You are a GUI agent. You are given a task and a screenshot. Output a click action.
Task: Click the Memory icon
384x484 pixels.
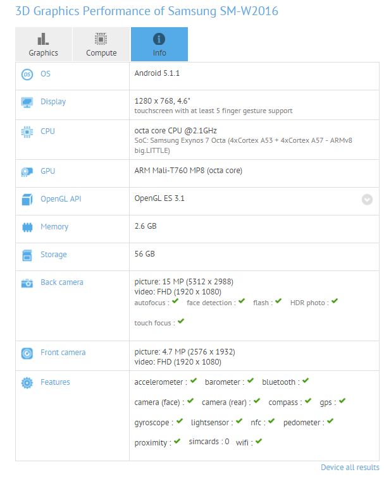tap(27, 227)
